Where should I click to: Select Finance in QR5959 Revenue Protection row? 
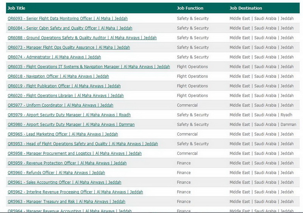click(x=184, y=163)
